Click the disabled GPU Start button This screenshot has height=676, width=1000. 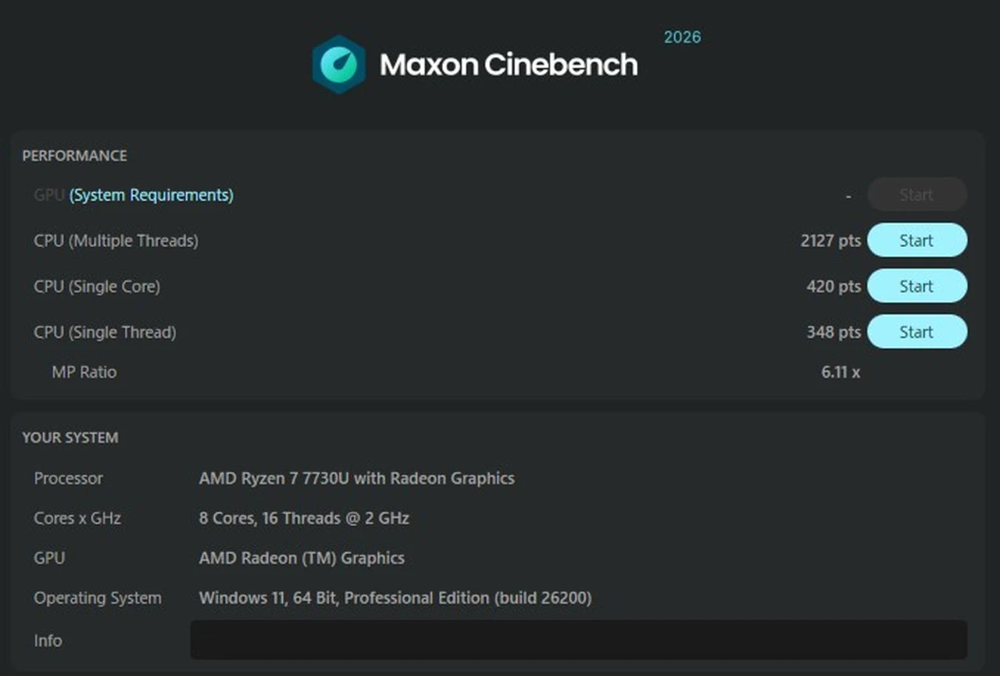pyautogui.click(x=916, y=195)
